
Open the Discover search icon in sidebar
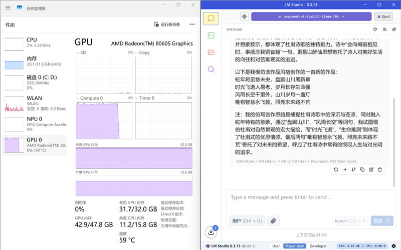tap(211, 69)
